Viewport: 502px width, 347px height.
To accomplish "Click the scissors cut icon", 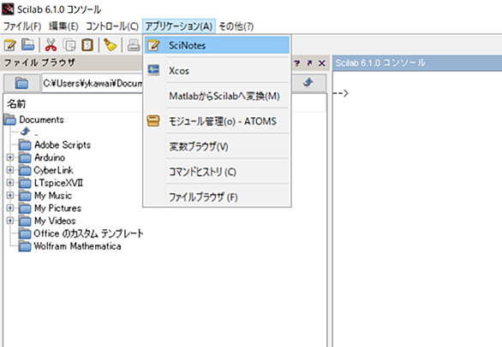I will click(51, 45).
